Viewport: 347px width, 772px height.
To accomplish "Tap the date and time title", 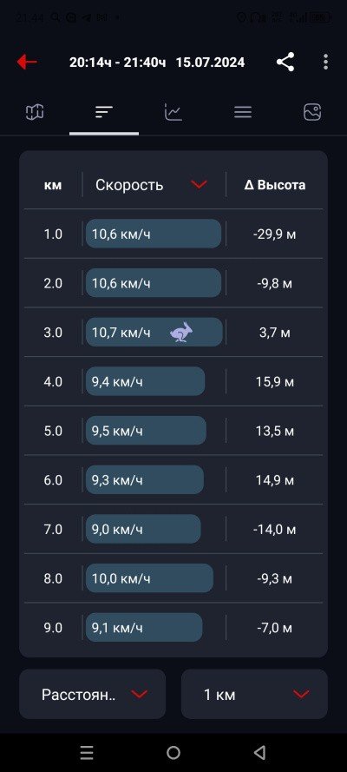I will point(157,63).
